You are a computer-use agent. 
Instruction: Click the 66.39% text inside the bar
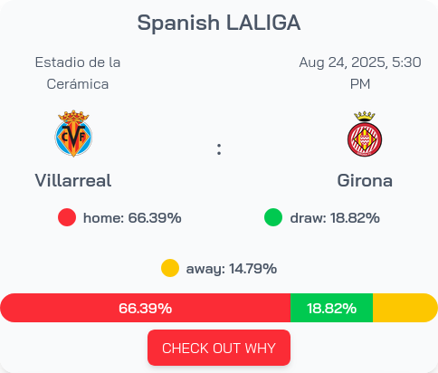[146, 308]
